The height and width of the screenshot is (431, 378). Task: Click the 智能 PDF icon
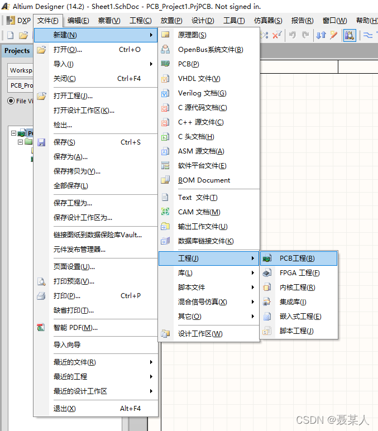tap(41, 327)
